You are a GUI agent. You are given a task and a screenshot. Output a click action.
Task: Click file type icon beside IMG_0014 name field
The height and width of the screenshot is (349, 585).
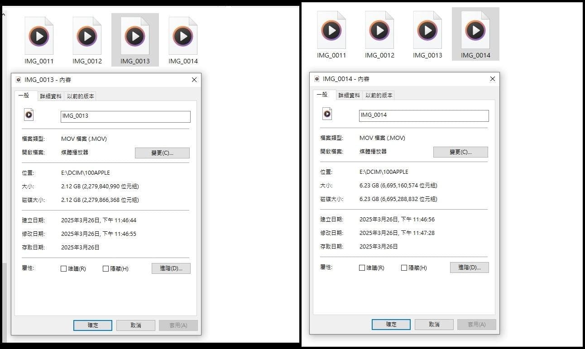click(x=327, y=114)
